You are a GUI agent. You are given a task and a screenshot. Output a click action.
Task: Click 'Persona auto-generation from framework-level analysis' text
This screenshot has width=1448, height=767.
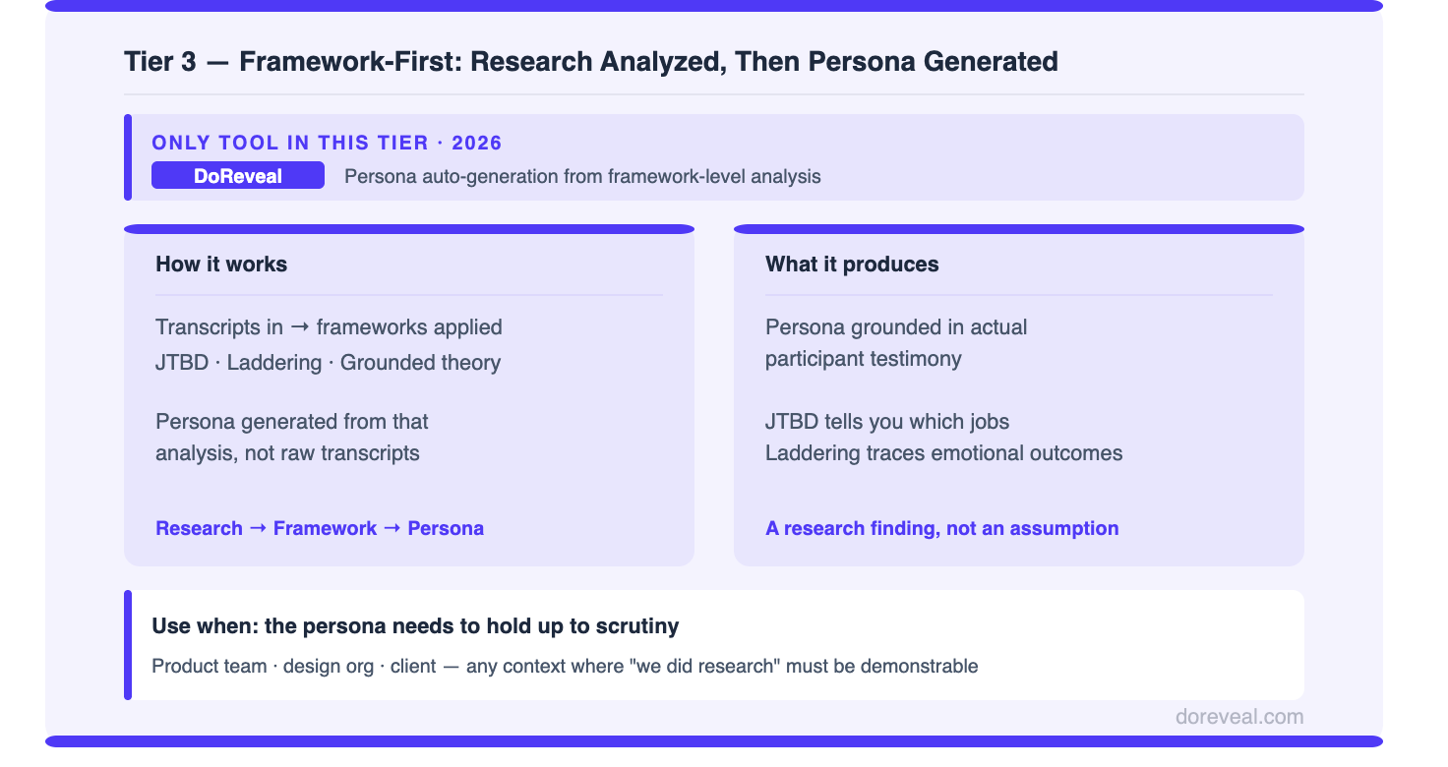point(582,177)
